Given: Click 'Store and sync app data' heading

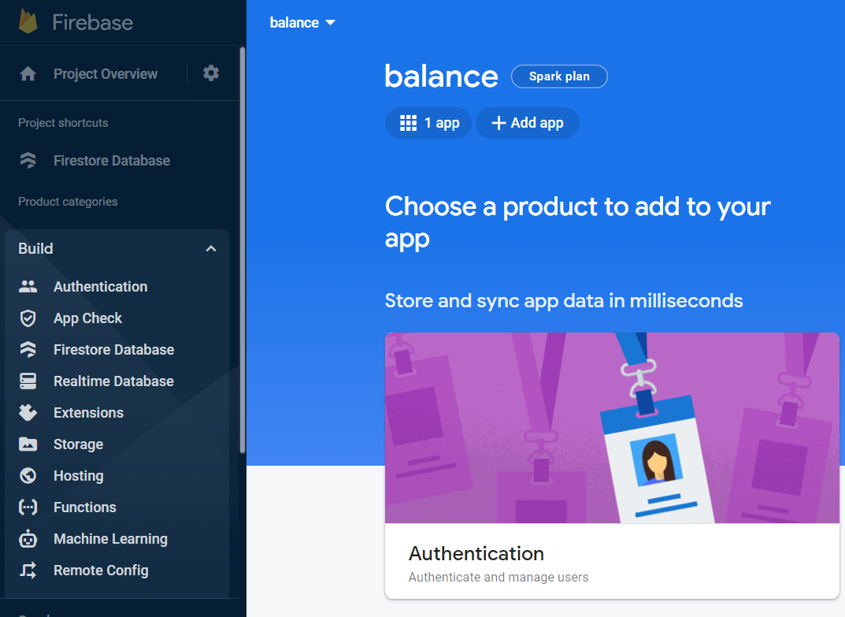Looking at the screenshot, I should tap(564, 301).
